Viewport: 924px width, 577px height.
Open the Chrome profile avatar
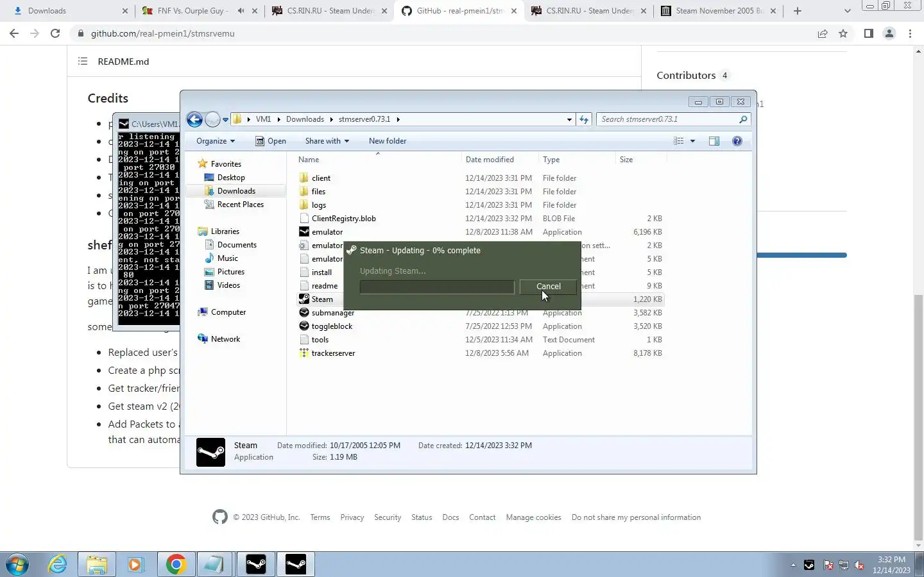[x=889, y=33]
